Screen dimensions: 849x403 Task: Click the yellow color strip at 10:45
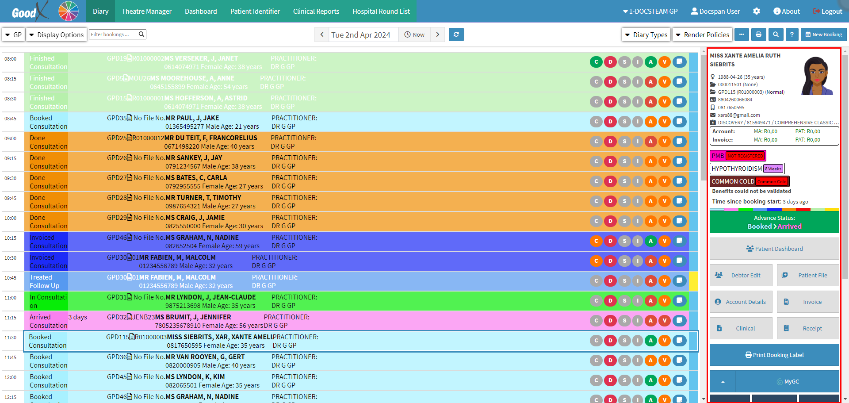tap(693, 281)
